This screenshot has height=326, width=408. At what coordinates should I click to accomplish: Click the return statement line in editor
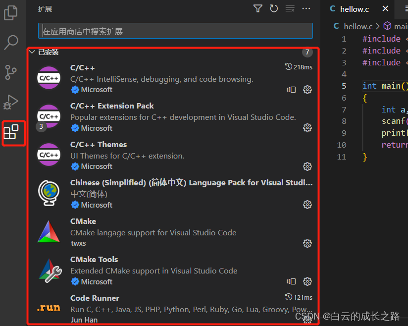pos(395,145)
